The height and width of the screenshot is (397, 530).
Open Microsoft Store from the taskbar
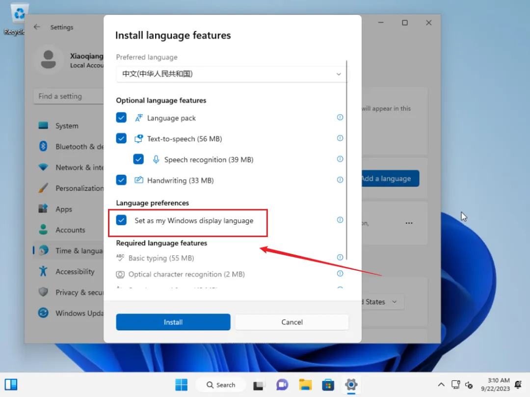coord(328,385)
